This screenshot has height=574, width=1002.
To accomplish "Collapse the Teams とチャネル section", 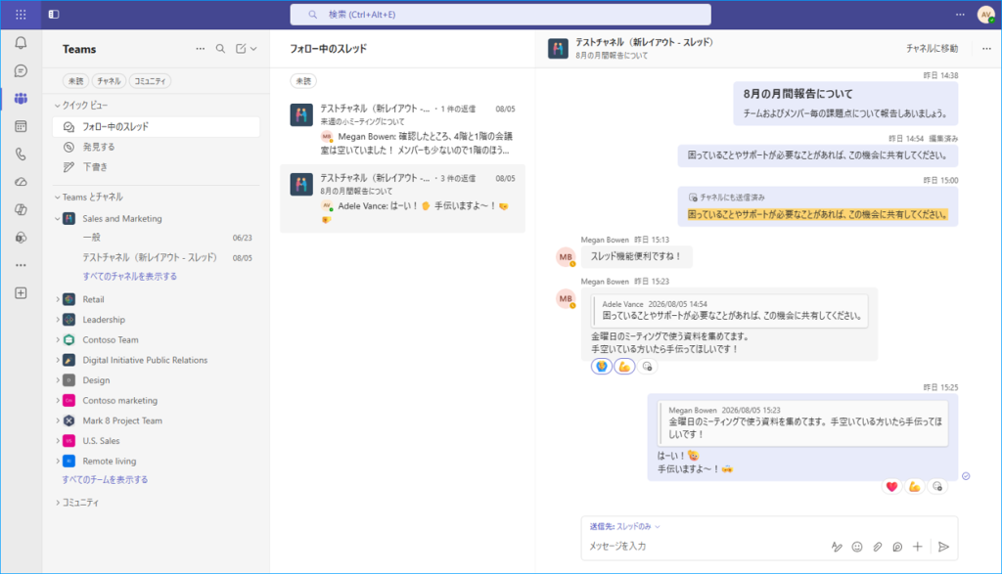I will pyautogui.click(x=58, y=198).
